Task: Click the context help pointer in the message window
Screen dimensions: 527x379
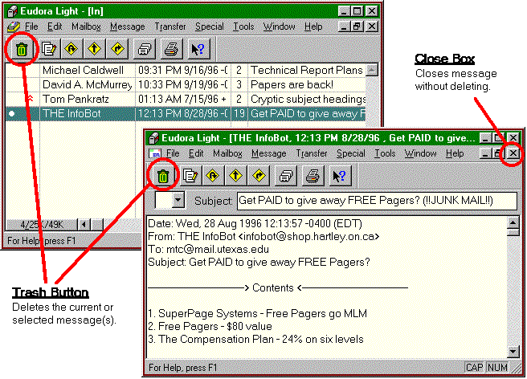Action: tap(340, 176)
